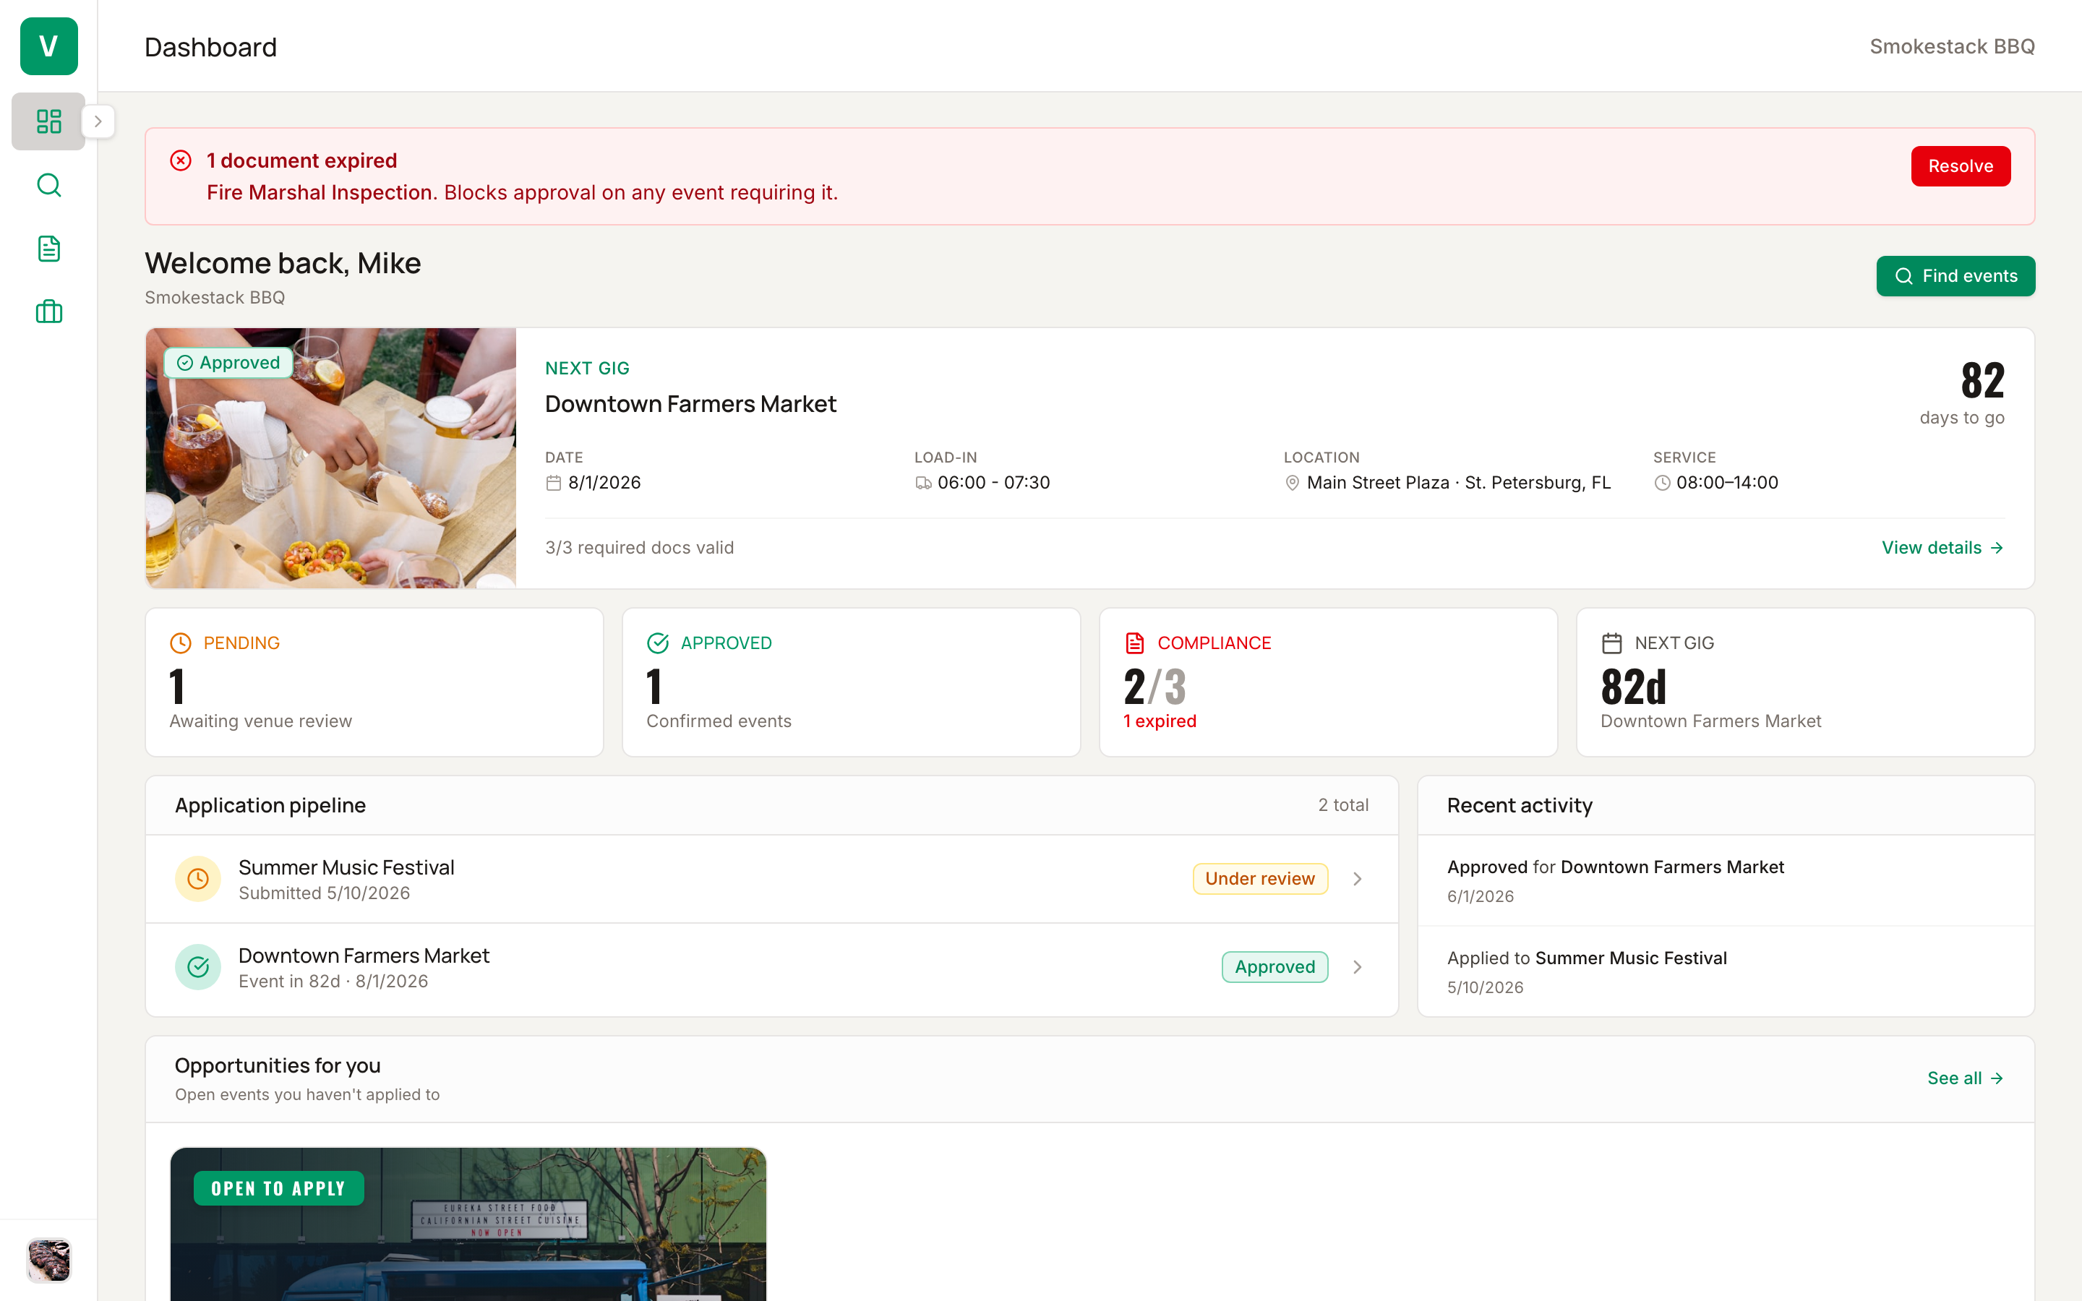Click the red expired-document alert icon

181,161
